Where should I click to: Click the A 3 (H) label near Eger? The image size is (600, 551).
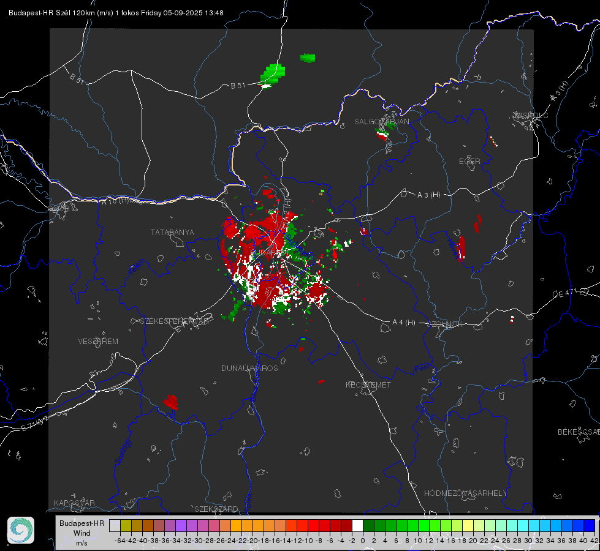tap(428, 195)
